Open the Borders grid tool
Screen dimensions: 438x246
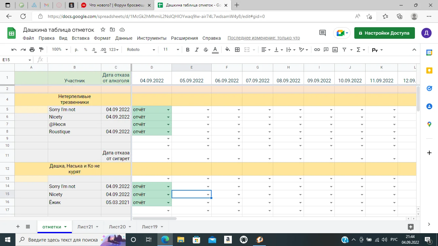point(237,50)
